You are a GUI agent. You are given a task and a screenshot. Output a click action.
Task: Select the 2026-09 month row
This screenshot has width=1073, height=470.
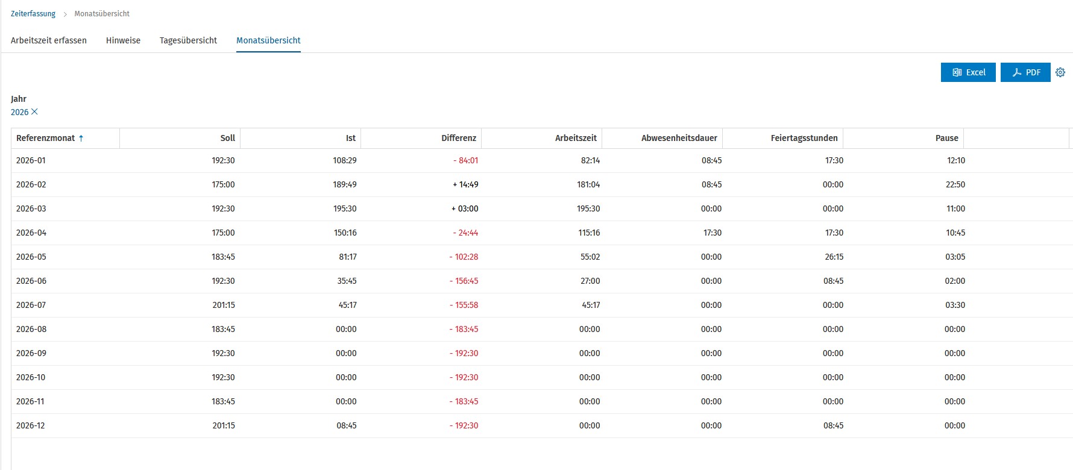pyautogui.click(x=541, y=354)
